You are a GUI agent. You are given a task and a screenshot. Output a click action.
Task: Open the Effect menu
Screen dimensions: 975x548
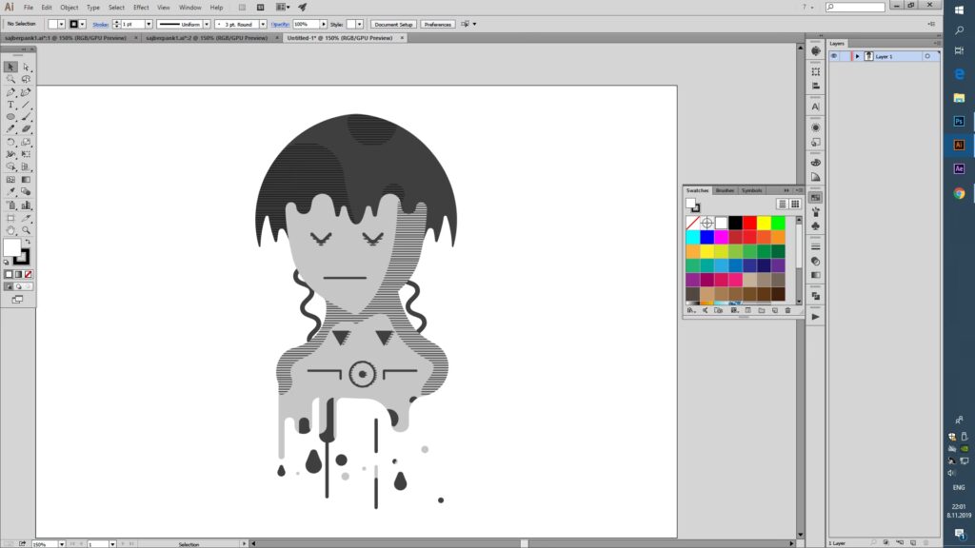141,7
